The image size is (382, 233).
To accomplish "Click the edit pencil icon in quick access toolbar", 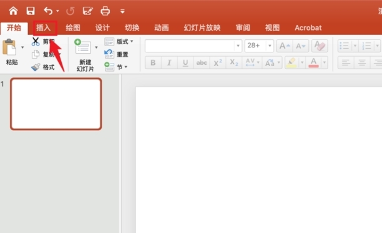I will point(88,11).
